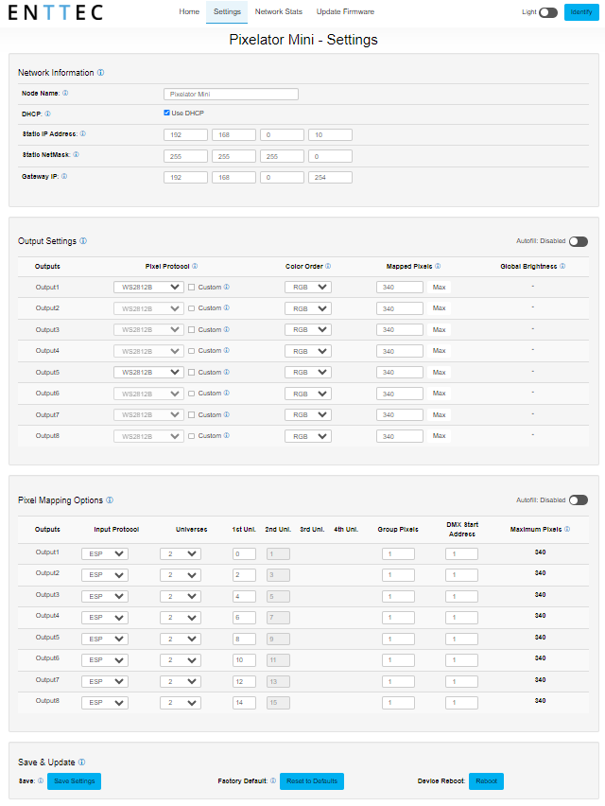The width and height of the screenshot is (605, 806).
Task: Click info icon beside Factory Default
Action: (273, 780)
